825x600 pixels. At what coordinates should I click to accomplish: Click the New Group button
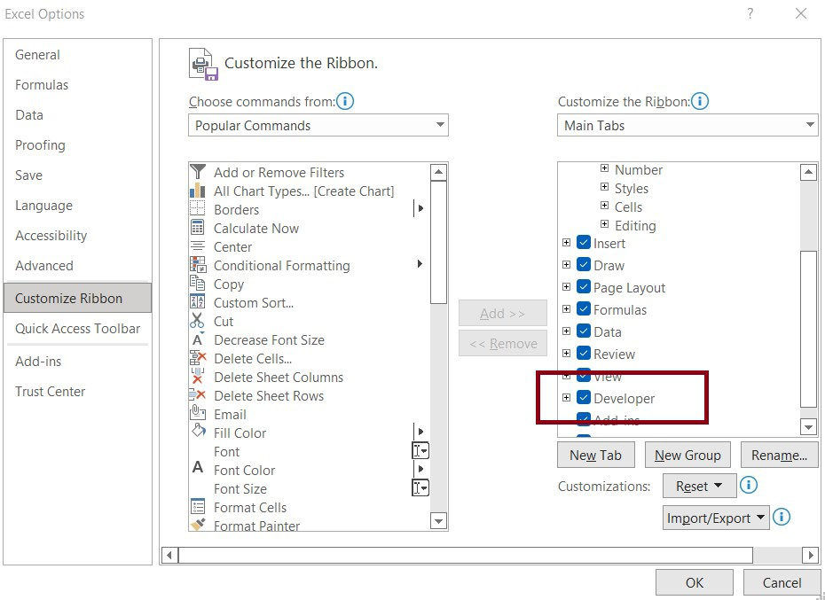(687, 455)
